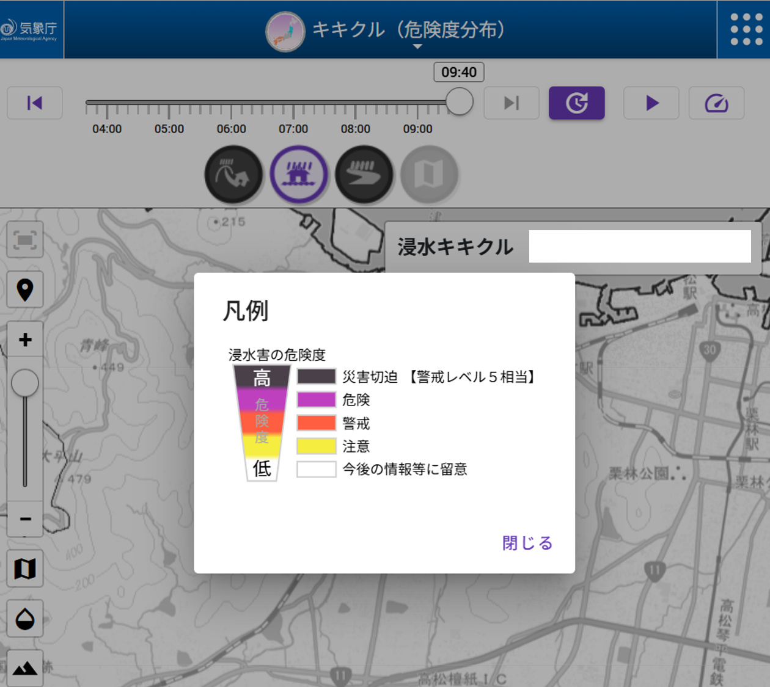Open the playback speed control
Image resolution: width=770 pixels, height=687 pixels.
tap(716, 103)
